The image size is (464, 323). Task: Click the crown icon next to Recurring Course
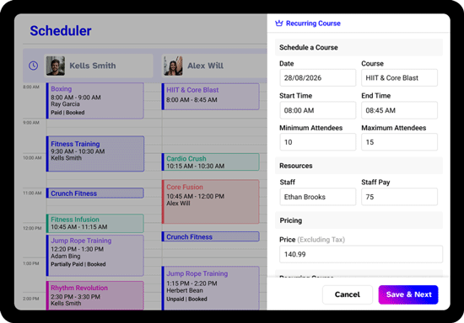(x=279, y=23)
